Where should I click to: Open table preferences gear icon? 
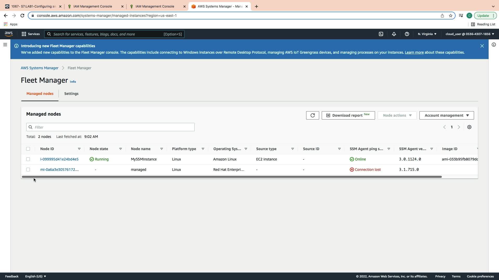[469, 127]
